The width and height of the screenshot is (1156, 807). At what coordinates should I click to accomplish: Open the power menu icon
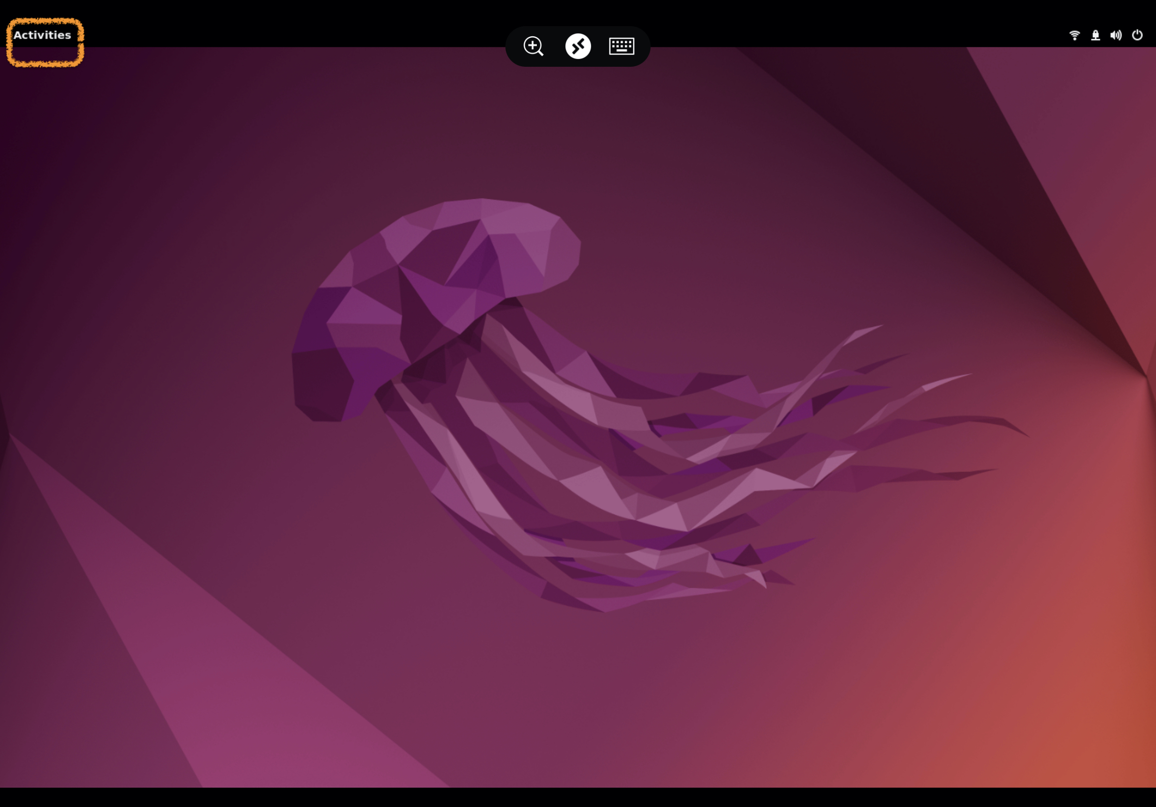pos(1137,35)
